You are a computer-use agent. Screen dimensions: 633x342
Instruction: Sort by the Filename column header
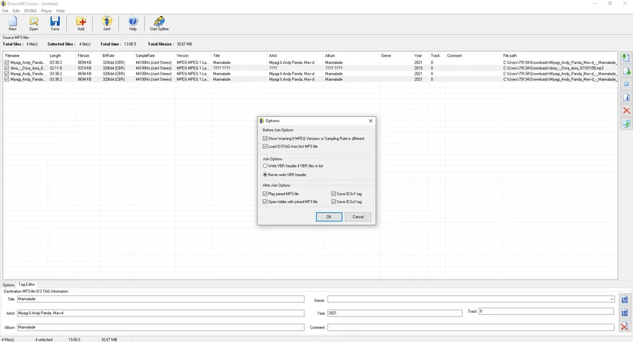[x=26, y=55]
